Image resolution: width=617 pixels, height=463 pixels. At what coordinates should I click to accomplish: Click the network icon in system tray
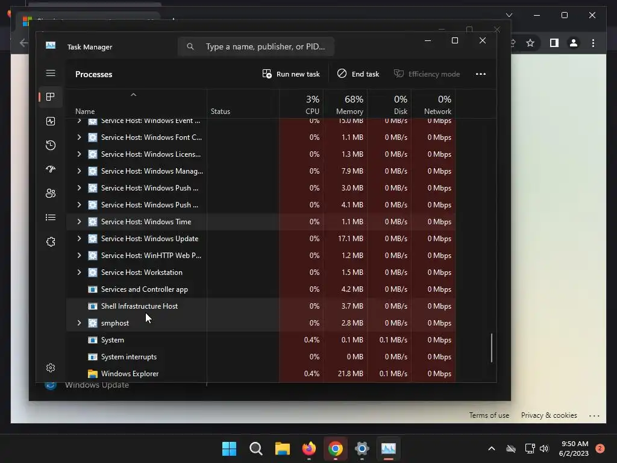click(530, 449)
